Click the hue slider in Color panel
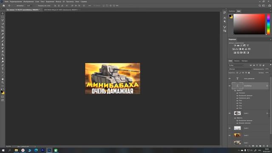Viewport: 272px width, 153px height. [268, 24]
